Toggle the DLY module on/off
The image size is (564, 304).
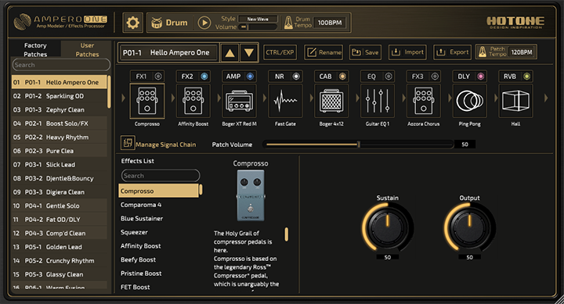coord(480,76)
